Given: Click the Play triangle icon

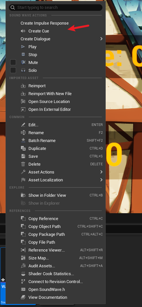Looking at the screenshot, I should [23, 47].
